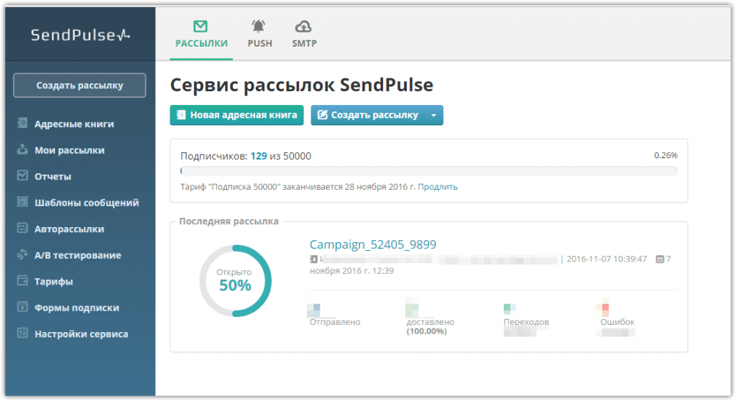Click the SendPulse logo
Screen dimensions: 736x401
(x=80, y=34)
